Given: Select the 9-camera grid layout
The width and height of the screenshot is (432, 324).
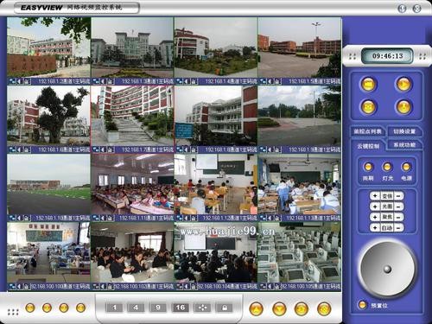Looking at the screenshot, I should tap(158, 308).
